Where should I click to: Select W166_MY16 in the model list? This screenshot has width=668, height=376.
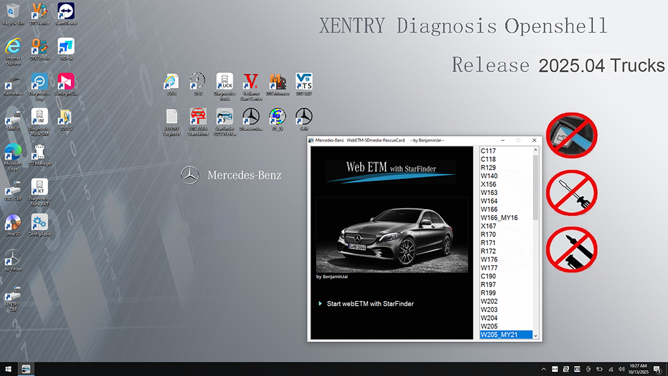[x=499, y=218]
